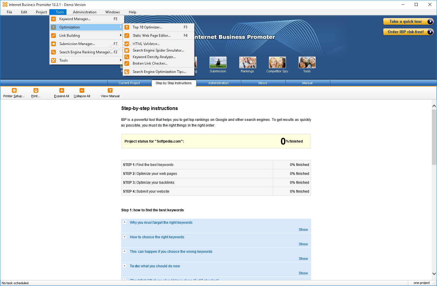Viewport: 437px width, 286px height.
Task: Expand 'Why you must target the right keywords'
Action: click(125, 222)
